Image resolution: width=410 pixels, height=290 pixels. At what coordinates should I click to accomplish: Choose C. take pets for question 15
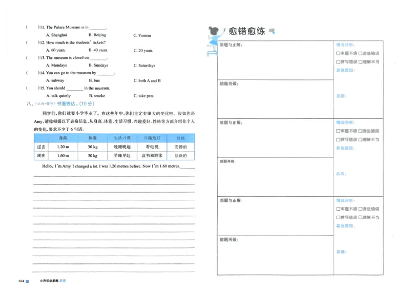point(143,96)
